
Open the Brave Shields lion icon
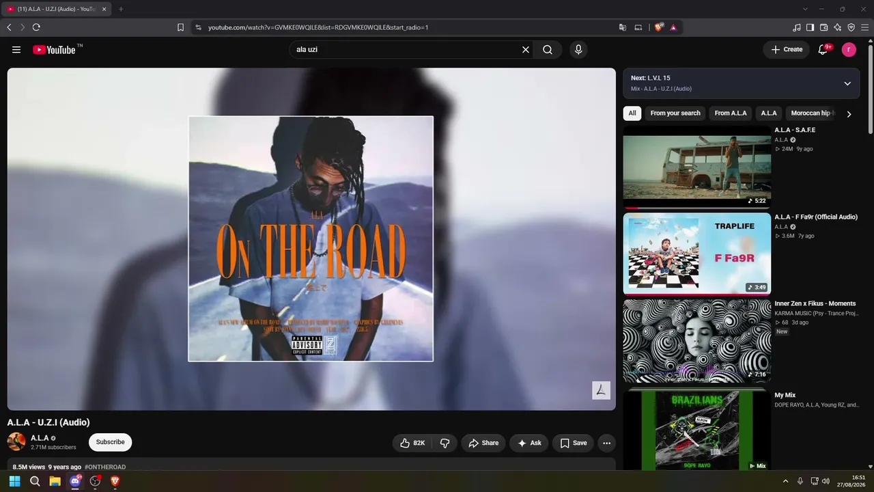659,27
